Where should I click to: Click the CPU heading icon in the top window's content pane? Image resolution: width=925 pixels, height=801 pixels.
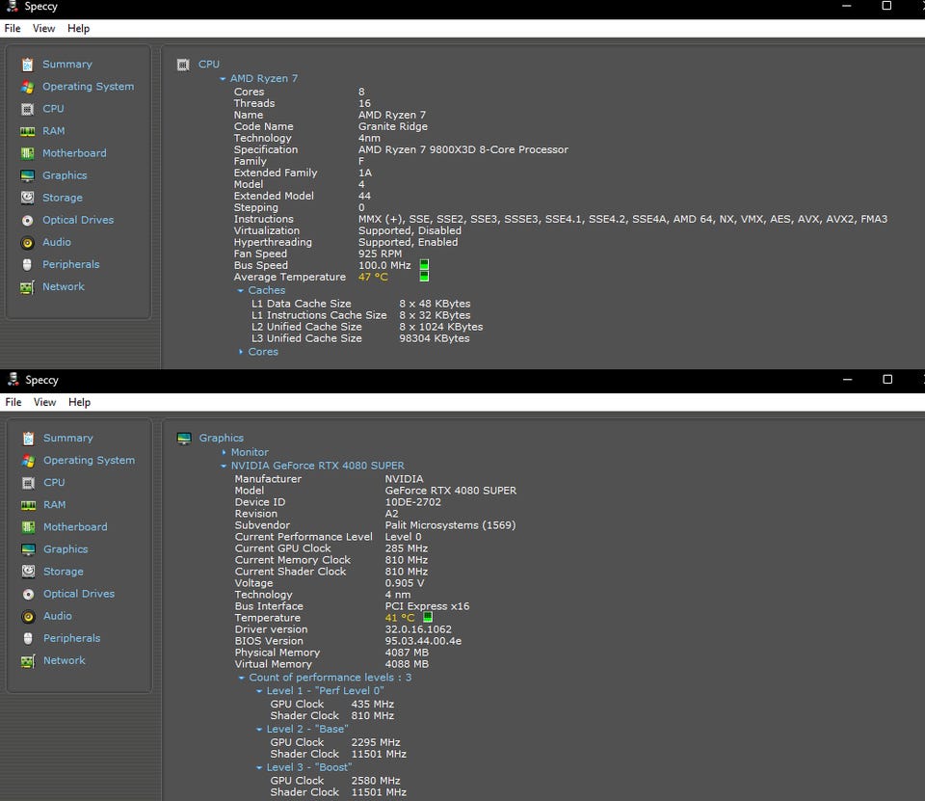tap(183, 65)
